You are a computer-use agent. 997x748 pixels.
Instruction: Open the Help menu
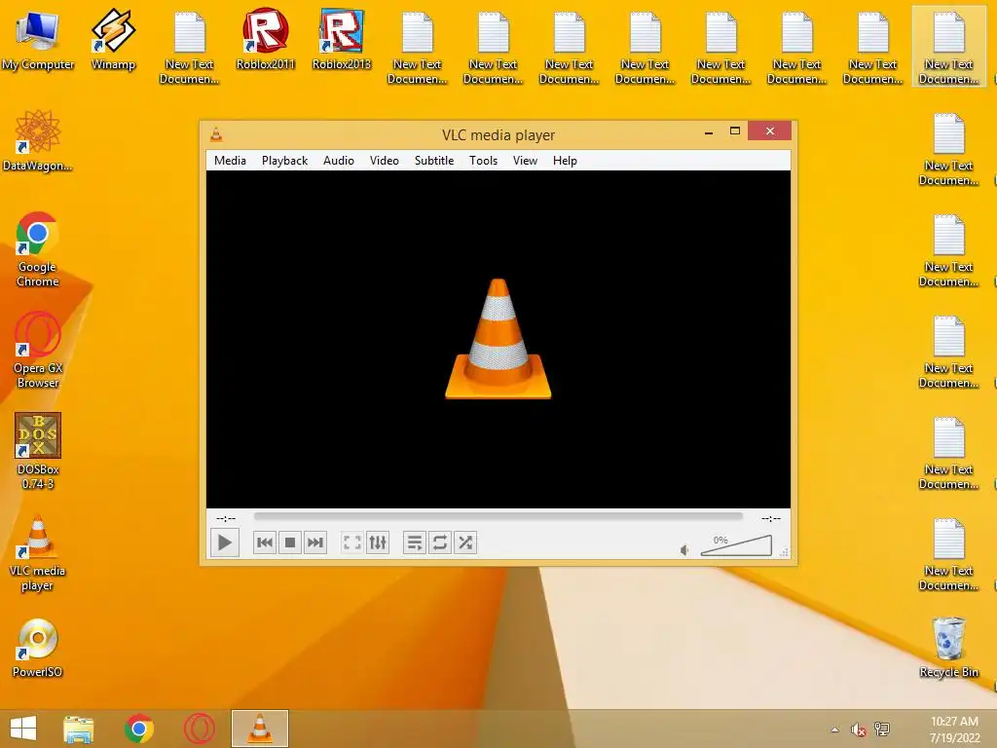(565, 161)
